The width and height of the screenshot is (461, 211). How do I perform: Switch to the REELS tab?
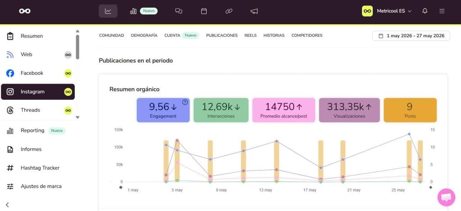(250, 35)
